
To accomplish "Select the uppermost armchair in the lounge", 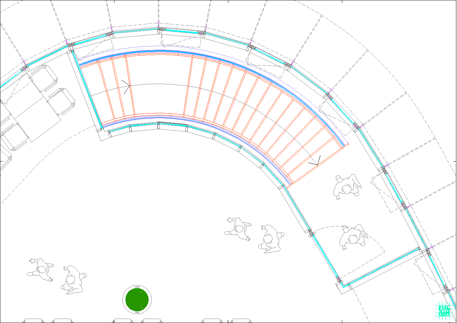I will point(44,78).
